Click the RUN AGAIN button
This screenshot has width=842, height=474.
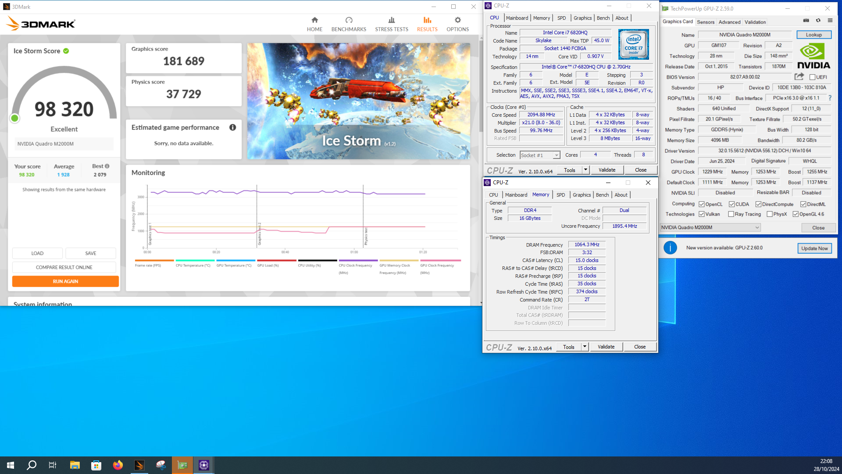click(x=65, y=281)
